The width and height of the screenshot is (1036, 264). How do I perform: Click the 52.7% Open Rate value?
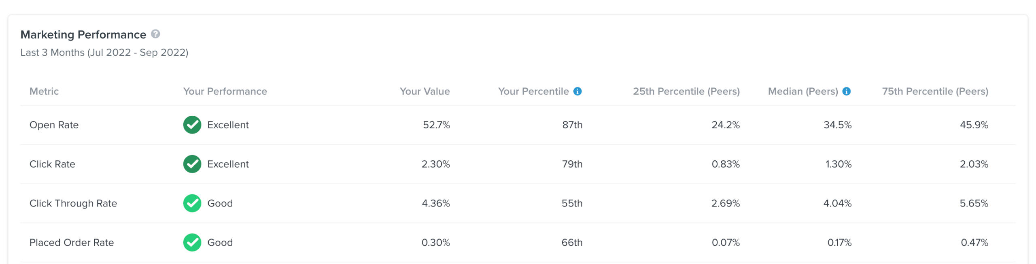click(436, 125)
